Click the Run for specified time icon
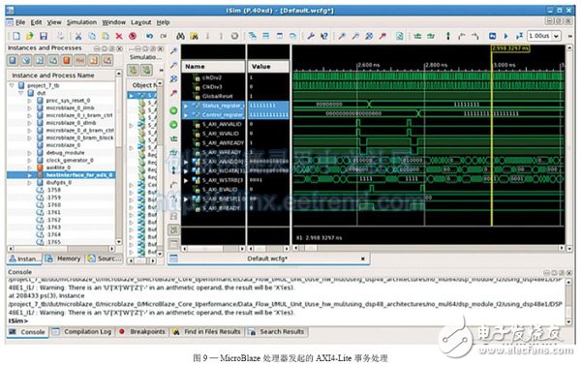Screen dimensions: 581x366 point(519,36)
